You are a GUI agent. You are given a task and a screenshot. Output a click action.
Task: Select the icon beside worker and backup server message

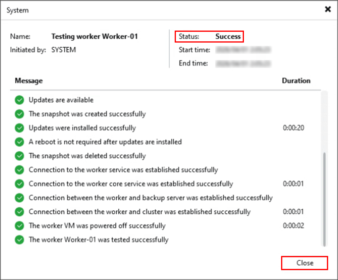pos(19,198)
